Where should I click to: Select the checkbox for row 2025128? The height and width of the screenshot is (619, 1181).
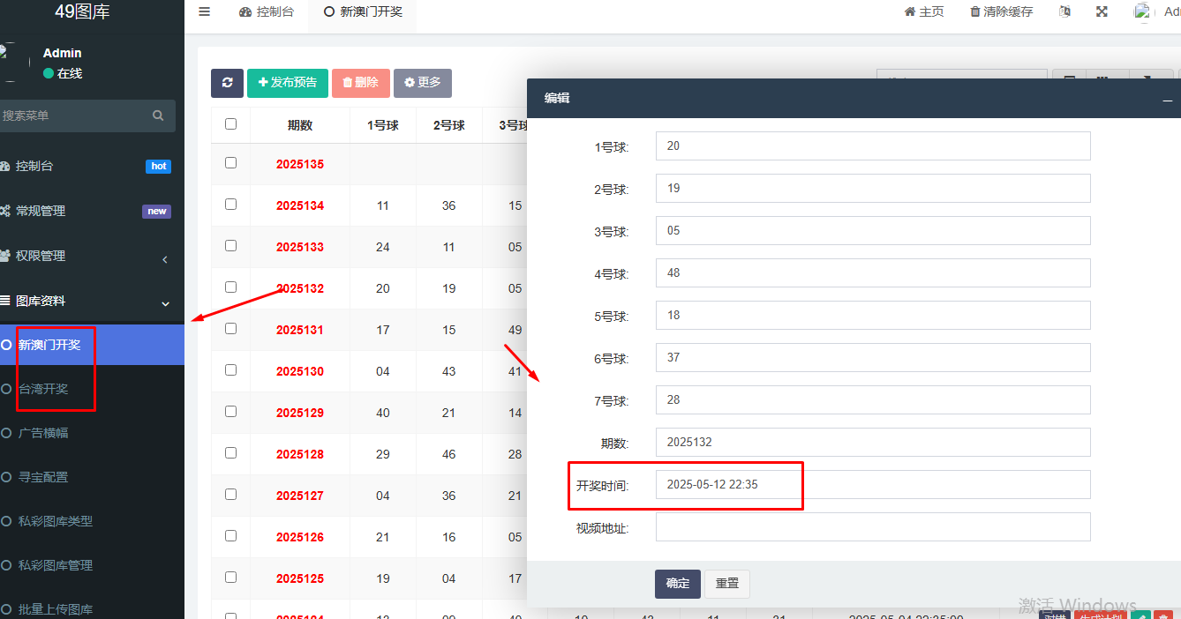coord(230,453)
